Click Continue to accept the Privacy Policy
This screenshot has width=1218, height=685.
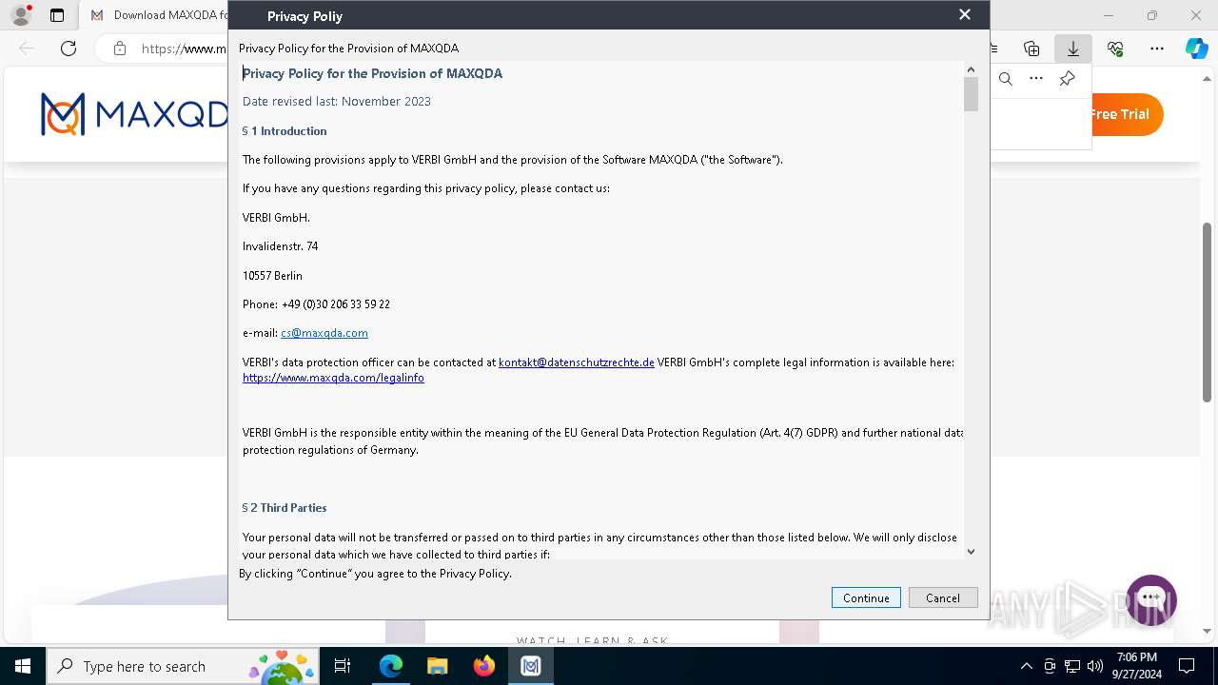coord(866,597)
